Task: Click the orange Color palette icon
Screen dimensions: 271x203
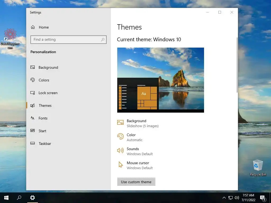Action: [120, 136]
